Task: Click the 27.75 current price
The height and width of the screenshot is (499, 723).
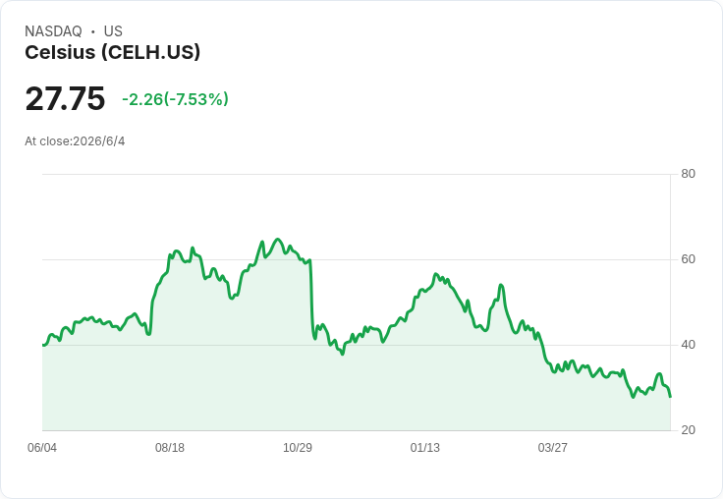Action: tap(65, 98)
